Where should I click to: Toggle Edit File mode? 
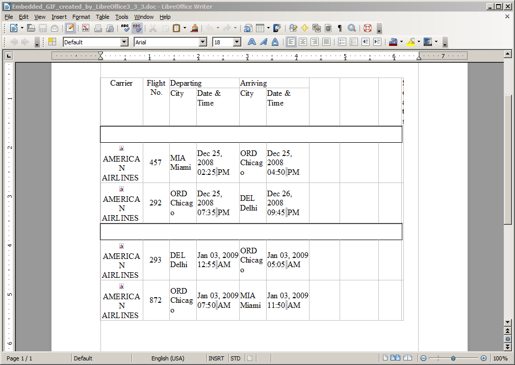[70, 28]
